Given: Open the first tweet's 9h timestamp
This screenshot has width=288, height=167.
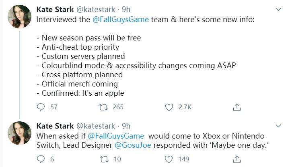Looking at the screenshot, I should click(x=126, y=10).
